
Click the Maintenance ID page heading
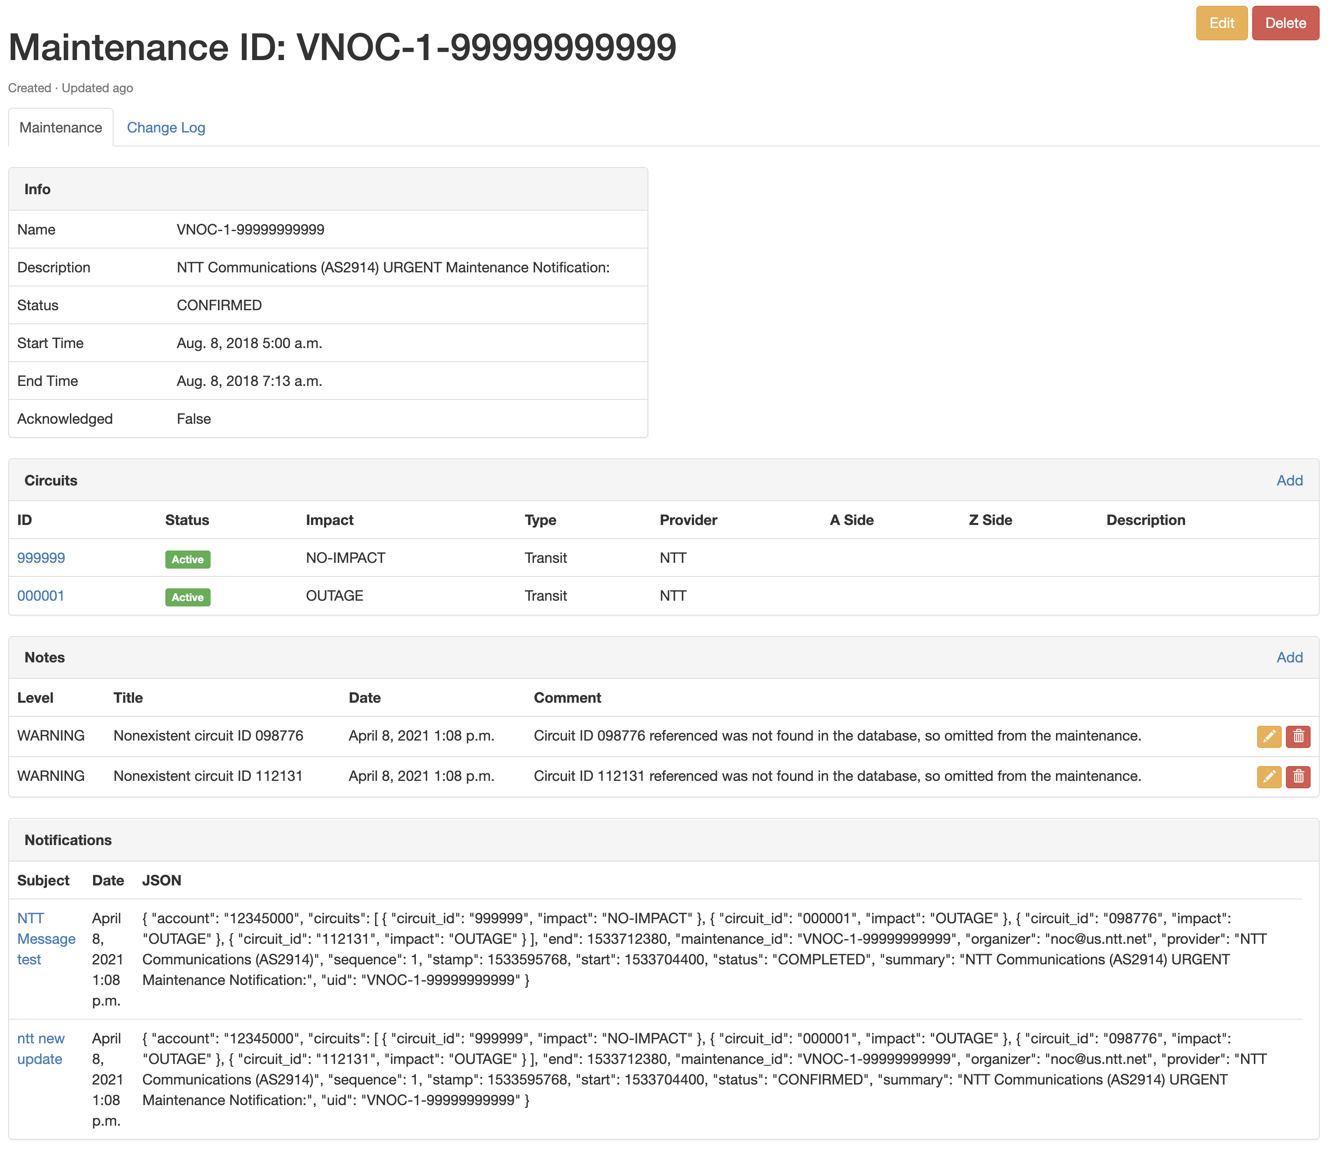coord(342,48)
